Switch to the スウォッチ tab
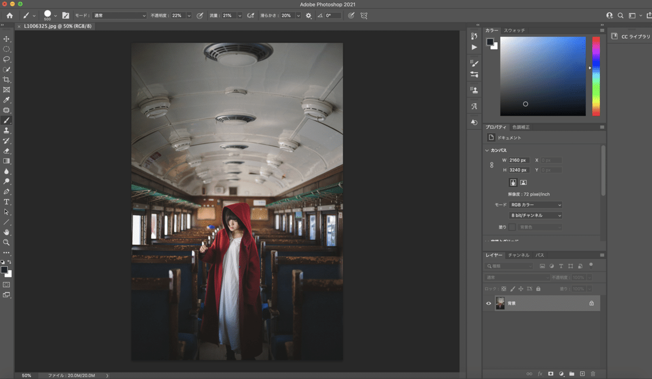Screen dimensions: 652x379 coord(514,30)
